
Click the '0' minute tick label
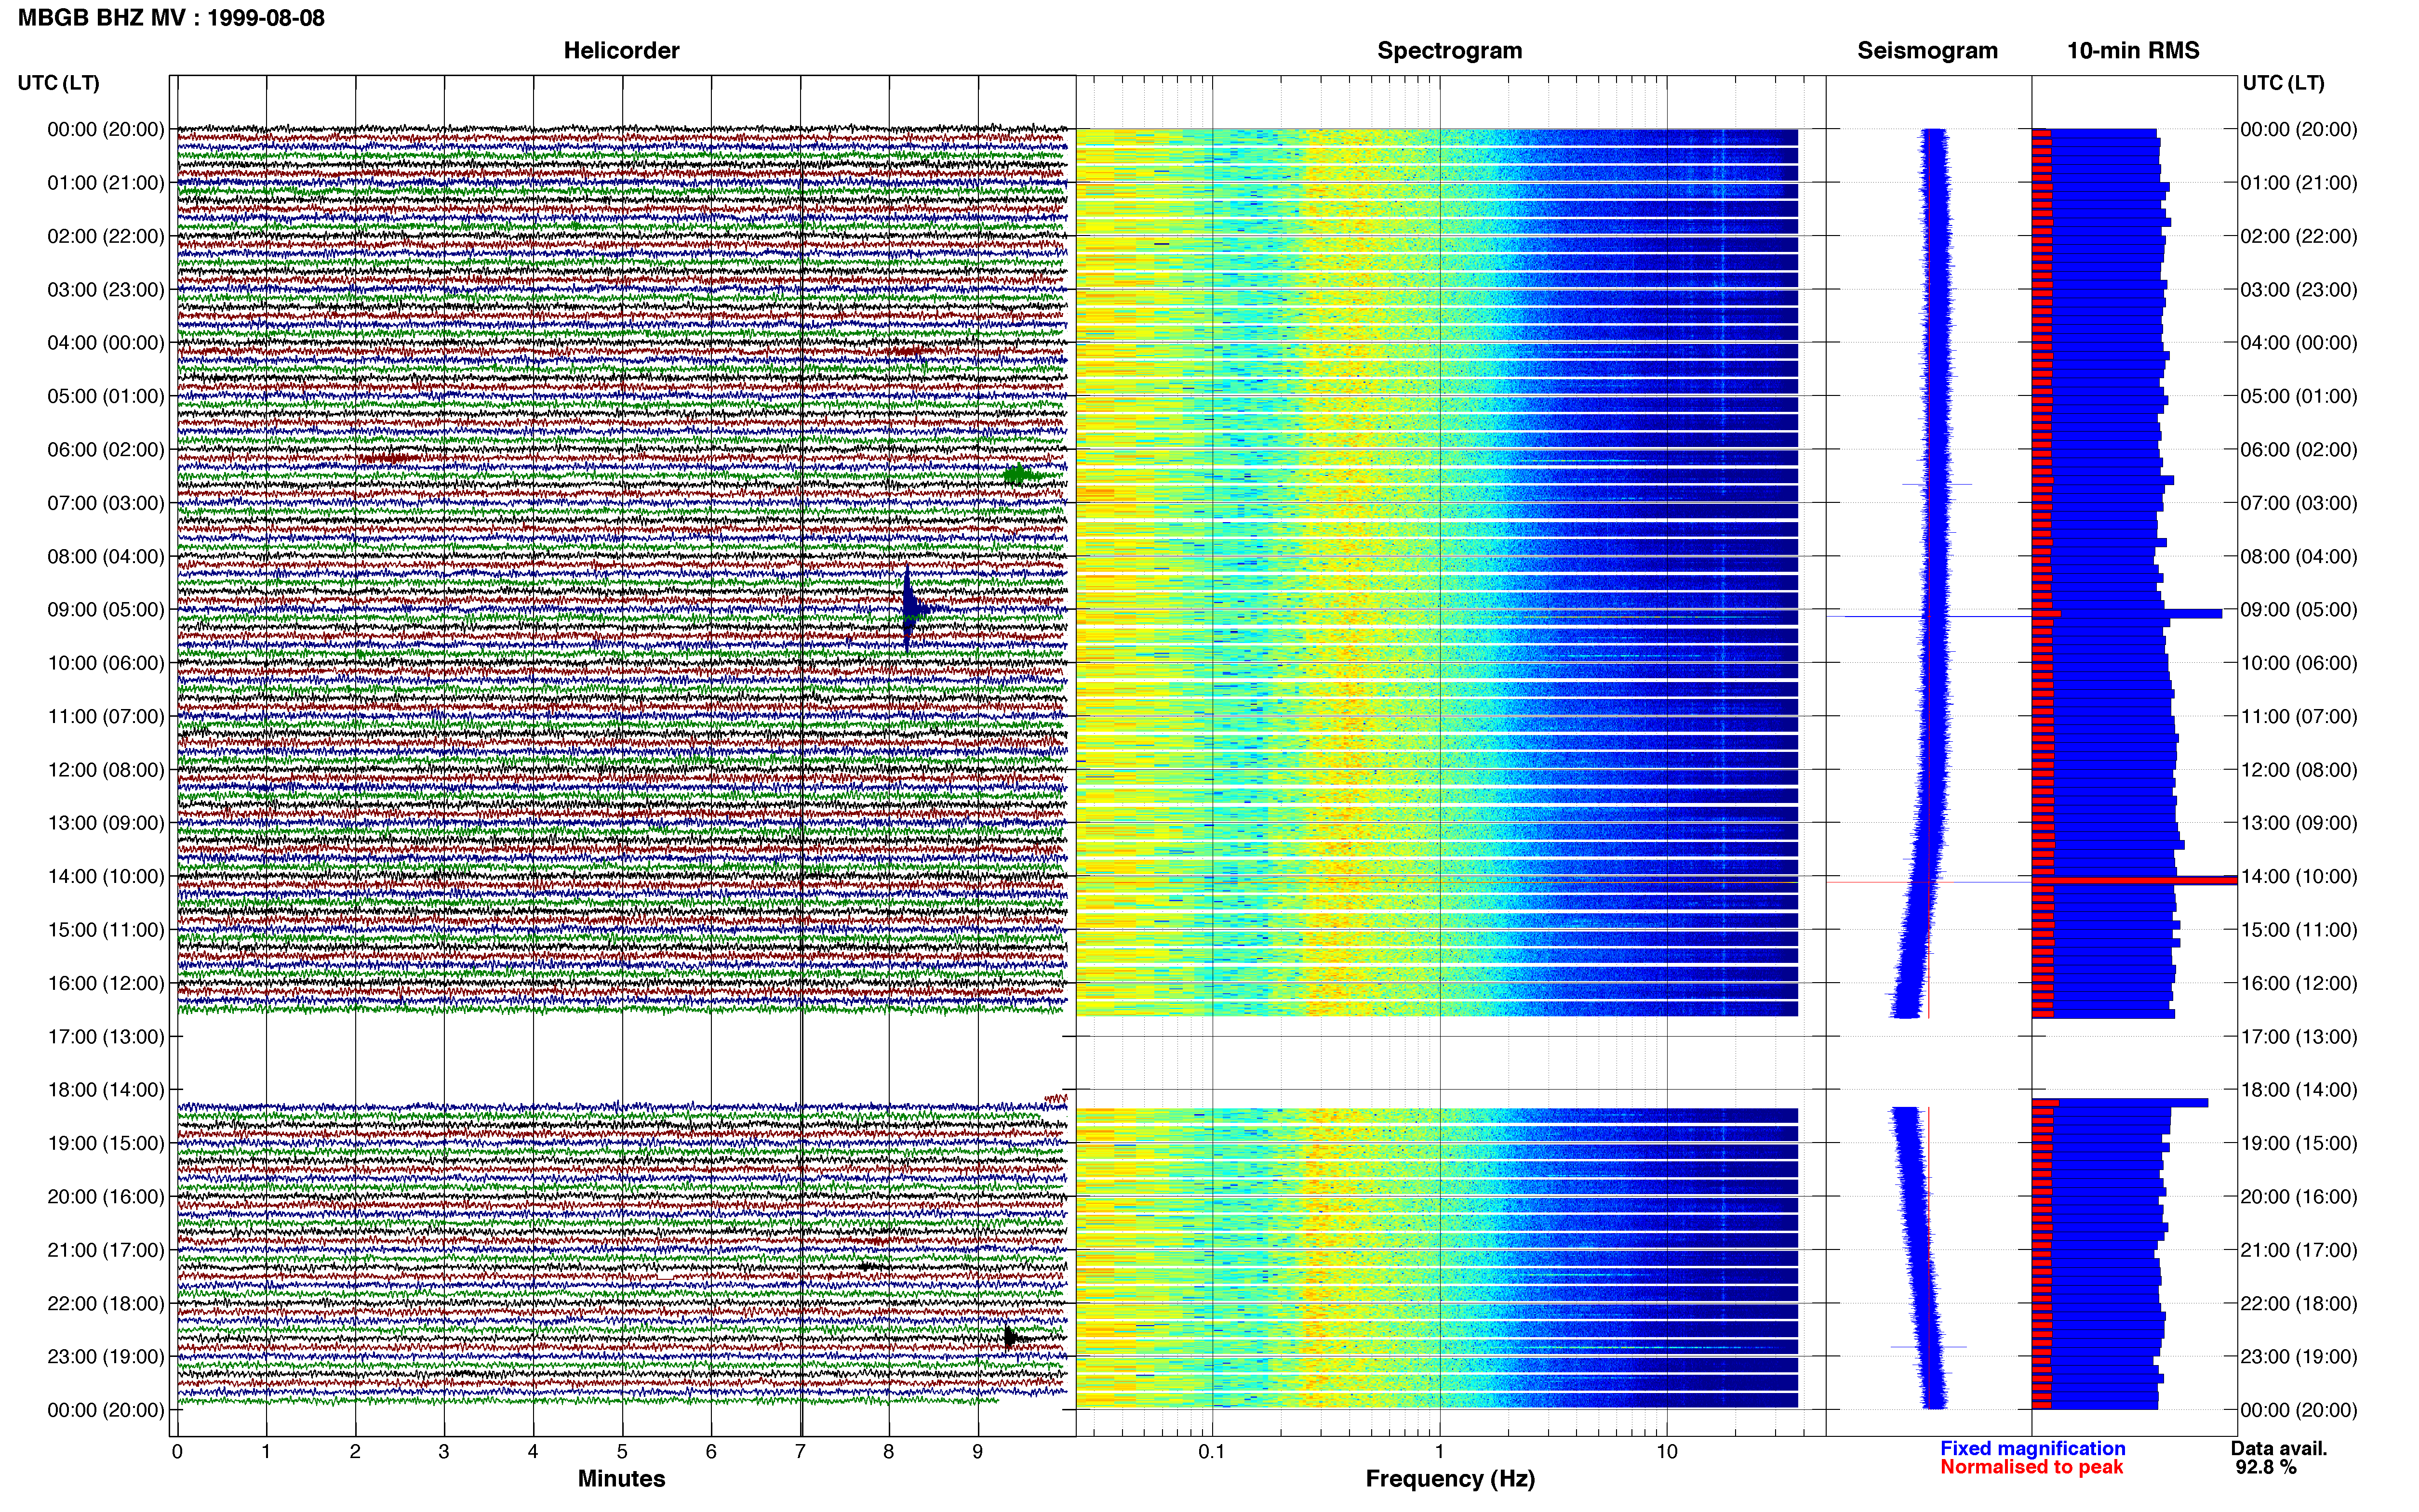[x=177, y=1452]
